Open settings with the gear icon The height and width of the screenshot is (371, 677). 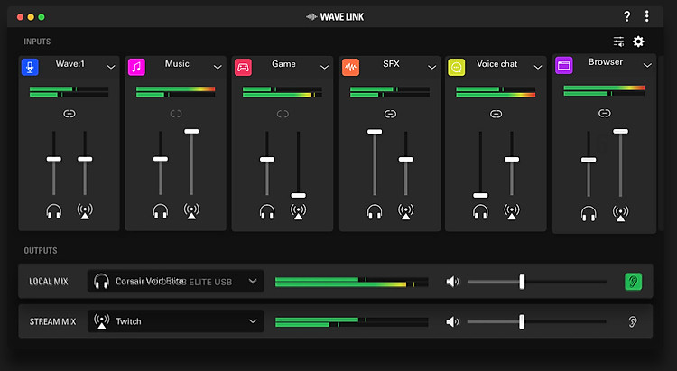tap(638, 42)
